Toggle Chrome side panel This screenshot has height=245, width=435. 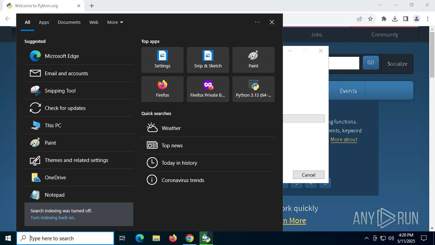pyautogui.click(x=406, y=19)
